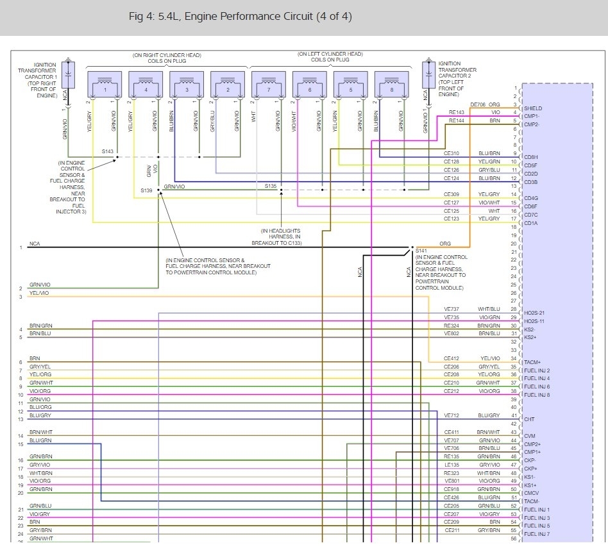This screenshot has height=550, width=608.
Task: Select the CD5F pin label
Action: [x=530, y=165]
